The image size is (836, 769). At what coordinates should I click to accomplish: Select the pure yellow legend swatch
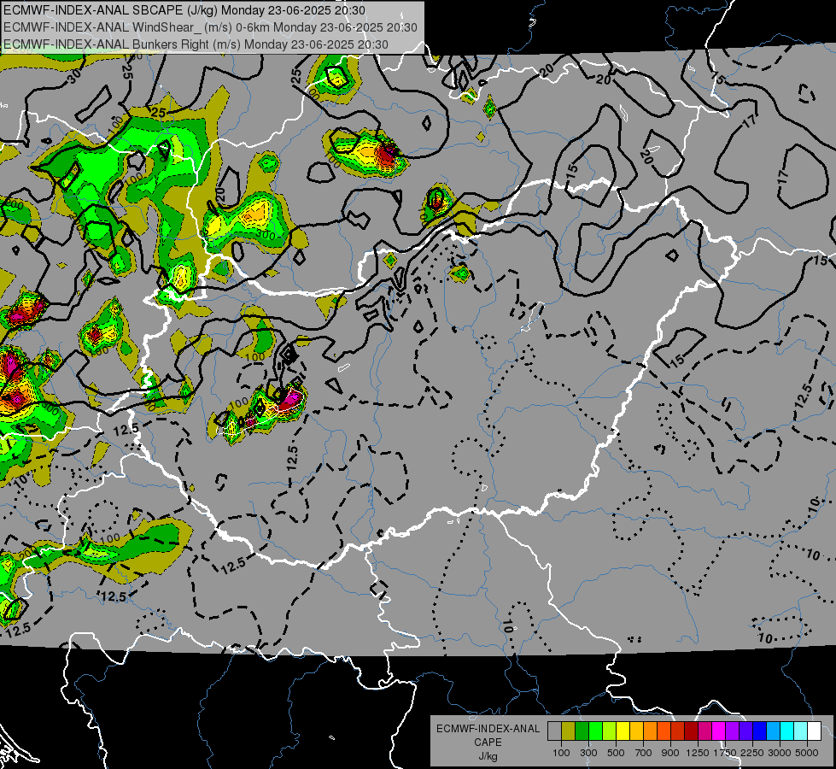click(623, 731)
